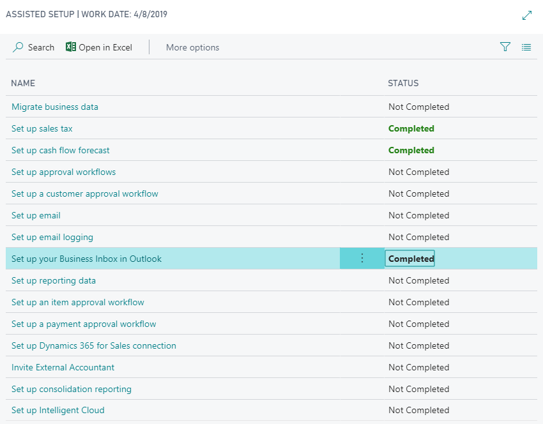Open Set up Dynamics 365 for Sales connection

(x=94, y=345)
